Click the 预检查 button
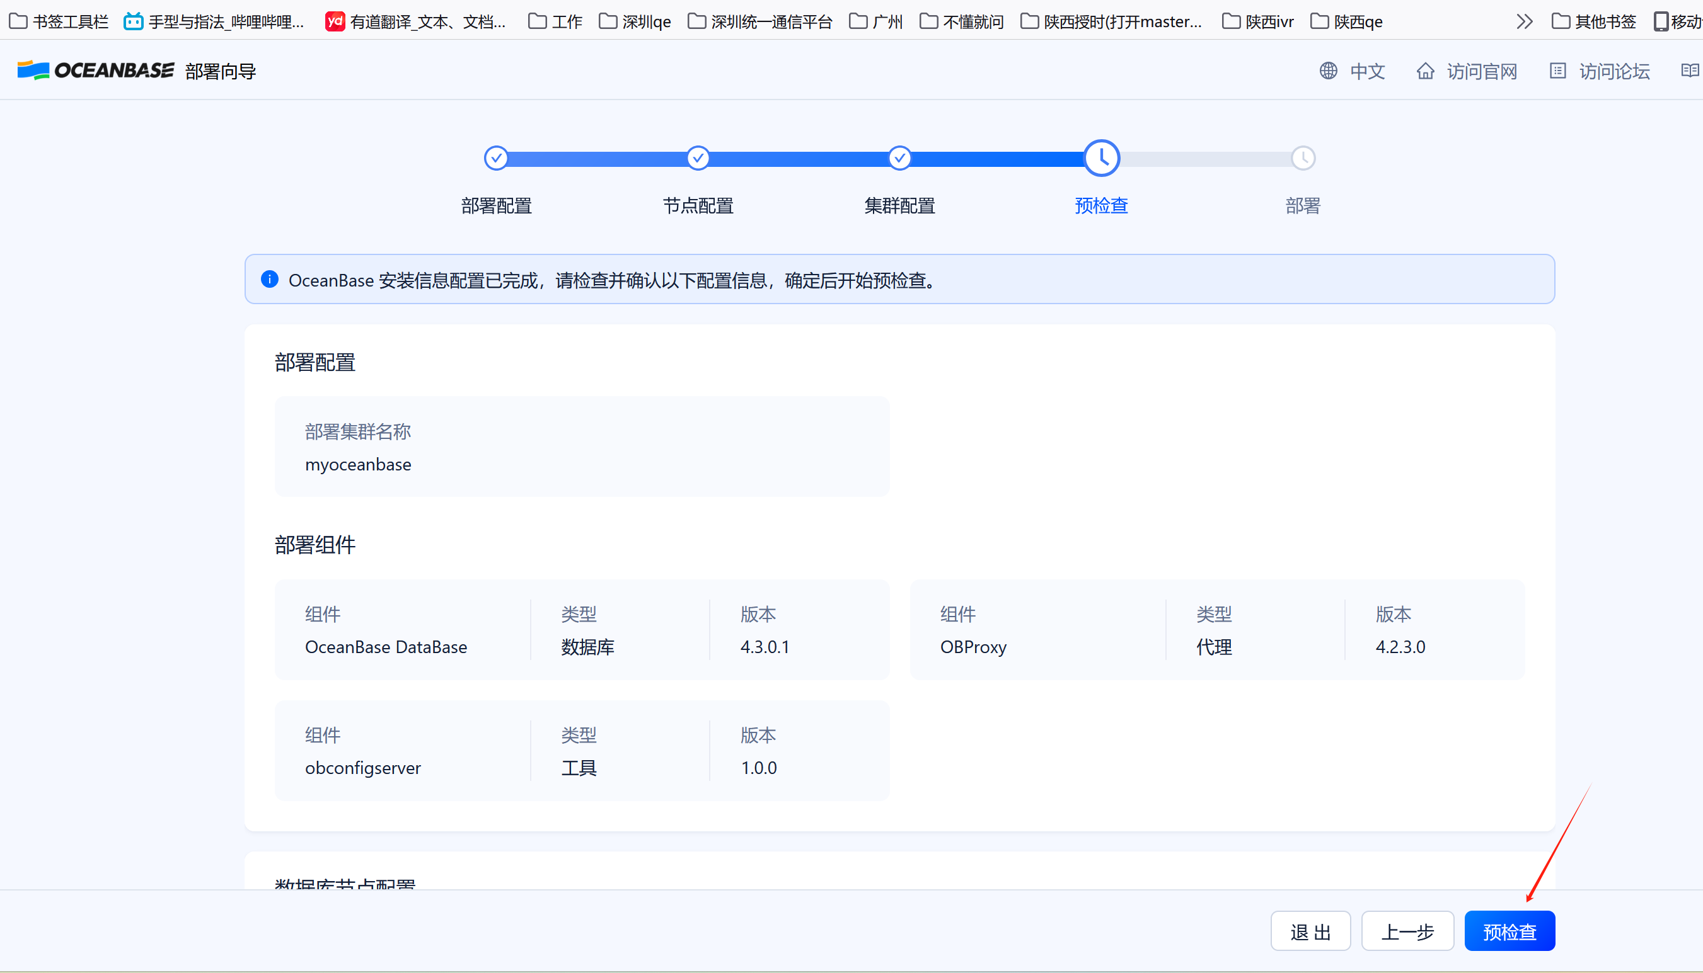This screenshot has height=973, width=1703. pos(1509,930)
